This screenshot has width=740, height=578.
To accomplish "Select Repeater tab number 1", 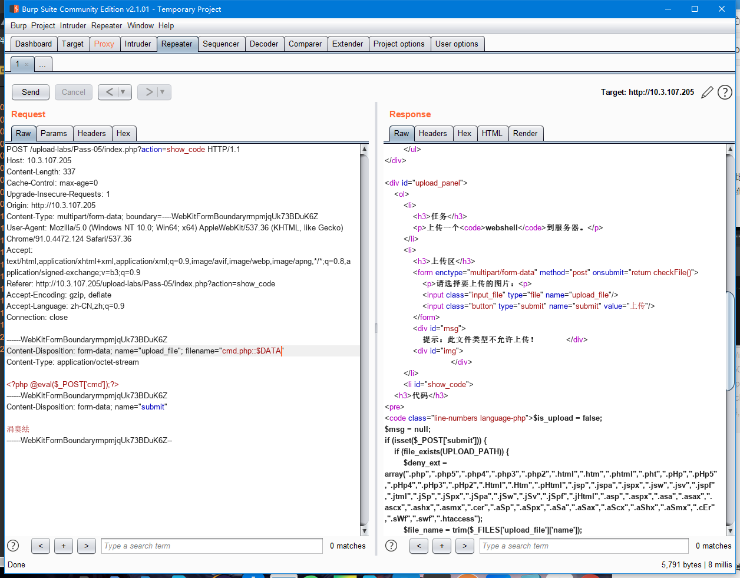I will 18,64.
